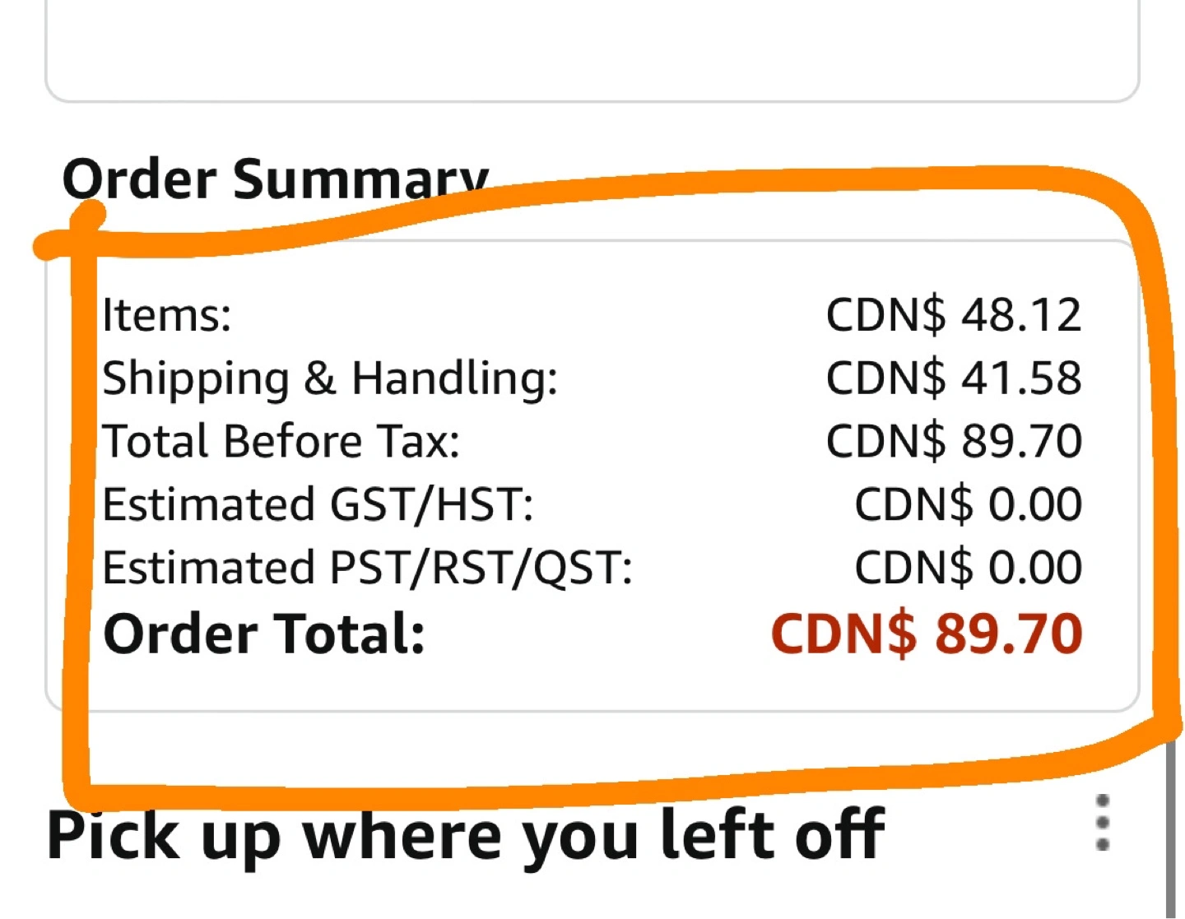Select the Items label
The width and height of the screenshot is (1185, 919).
[x=167, y=314]
